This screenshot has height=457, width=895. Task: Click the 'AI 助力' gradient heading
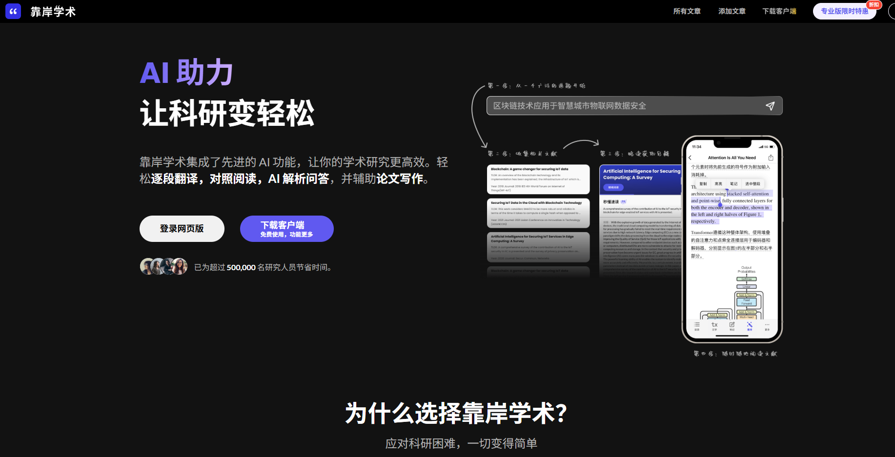[186, 72]
